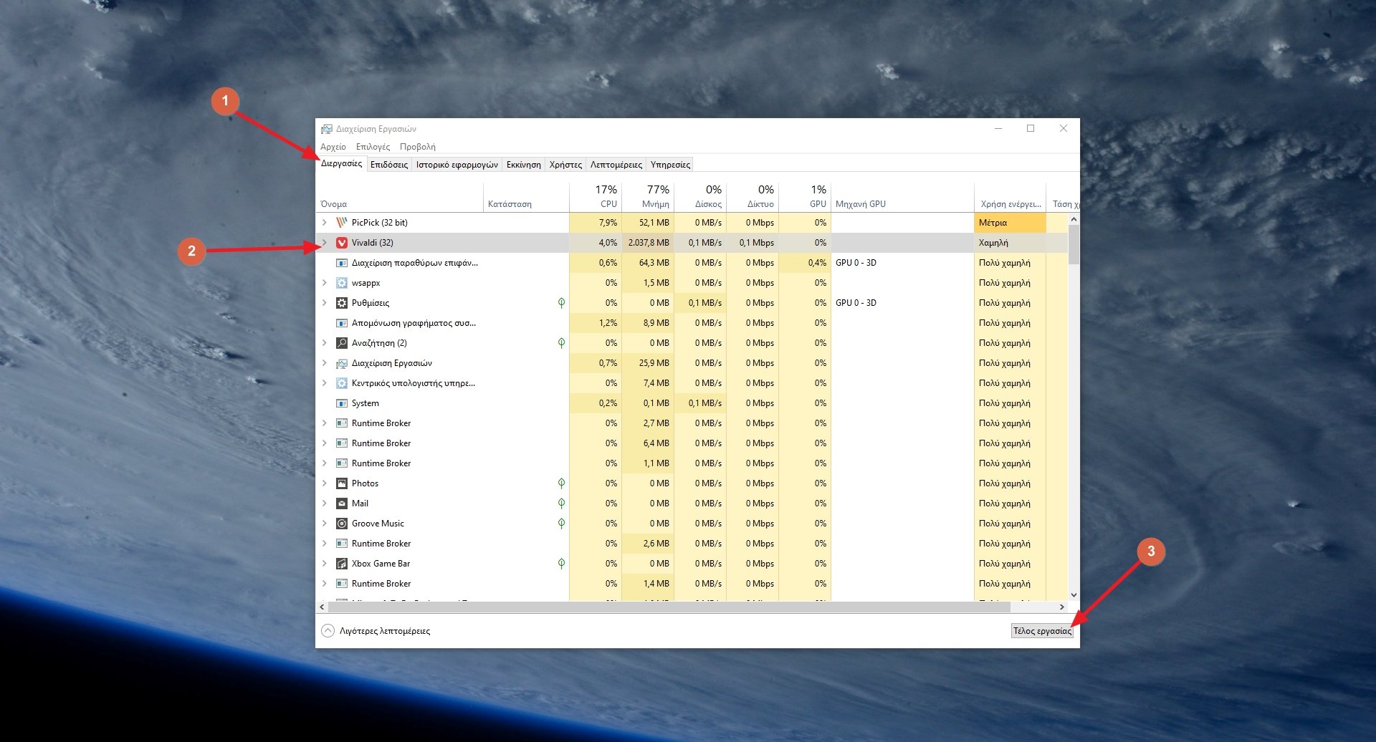Click the Ρυθμίσεις gear icon
Image resolution: width=1376 pixels, height=742 pixels.
(342, 303)
